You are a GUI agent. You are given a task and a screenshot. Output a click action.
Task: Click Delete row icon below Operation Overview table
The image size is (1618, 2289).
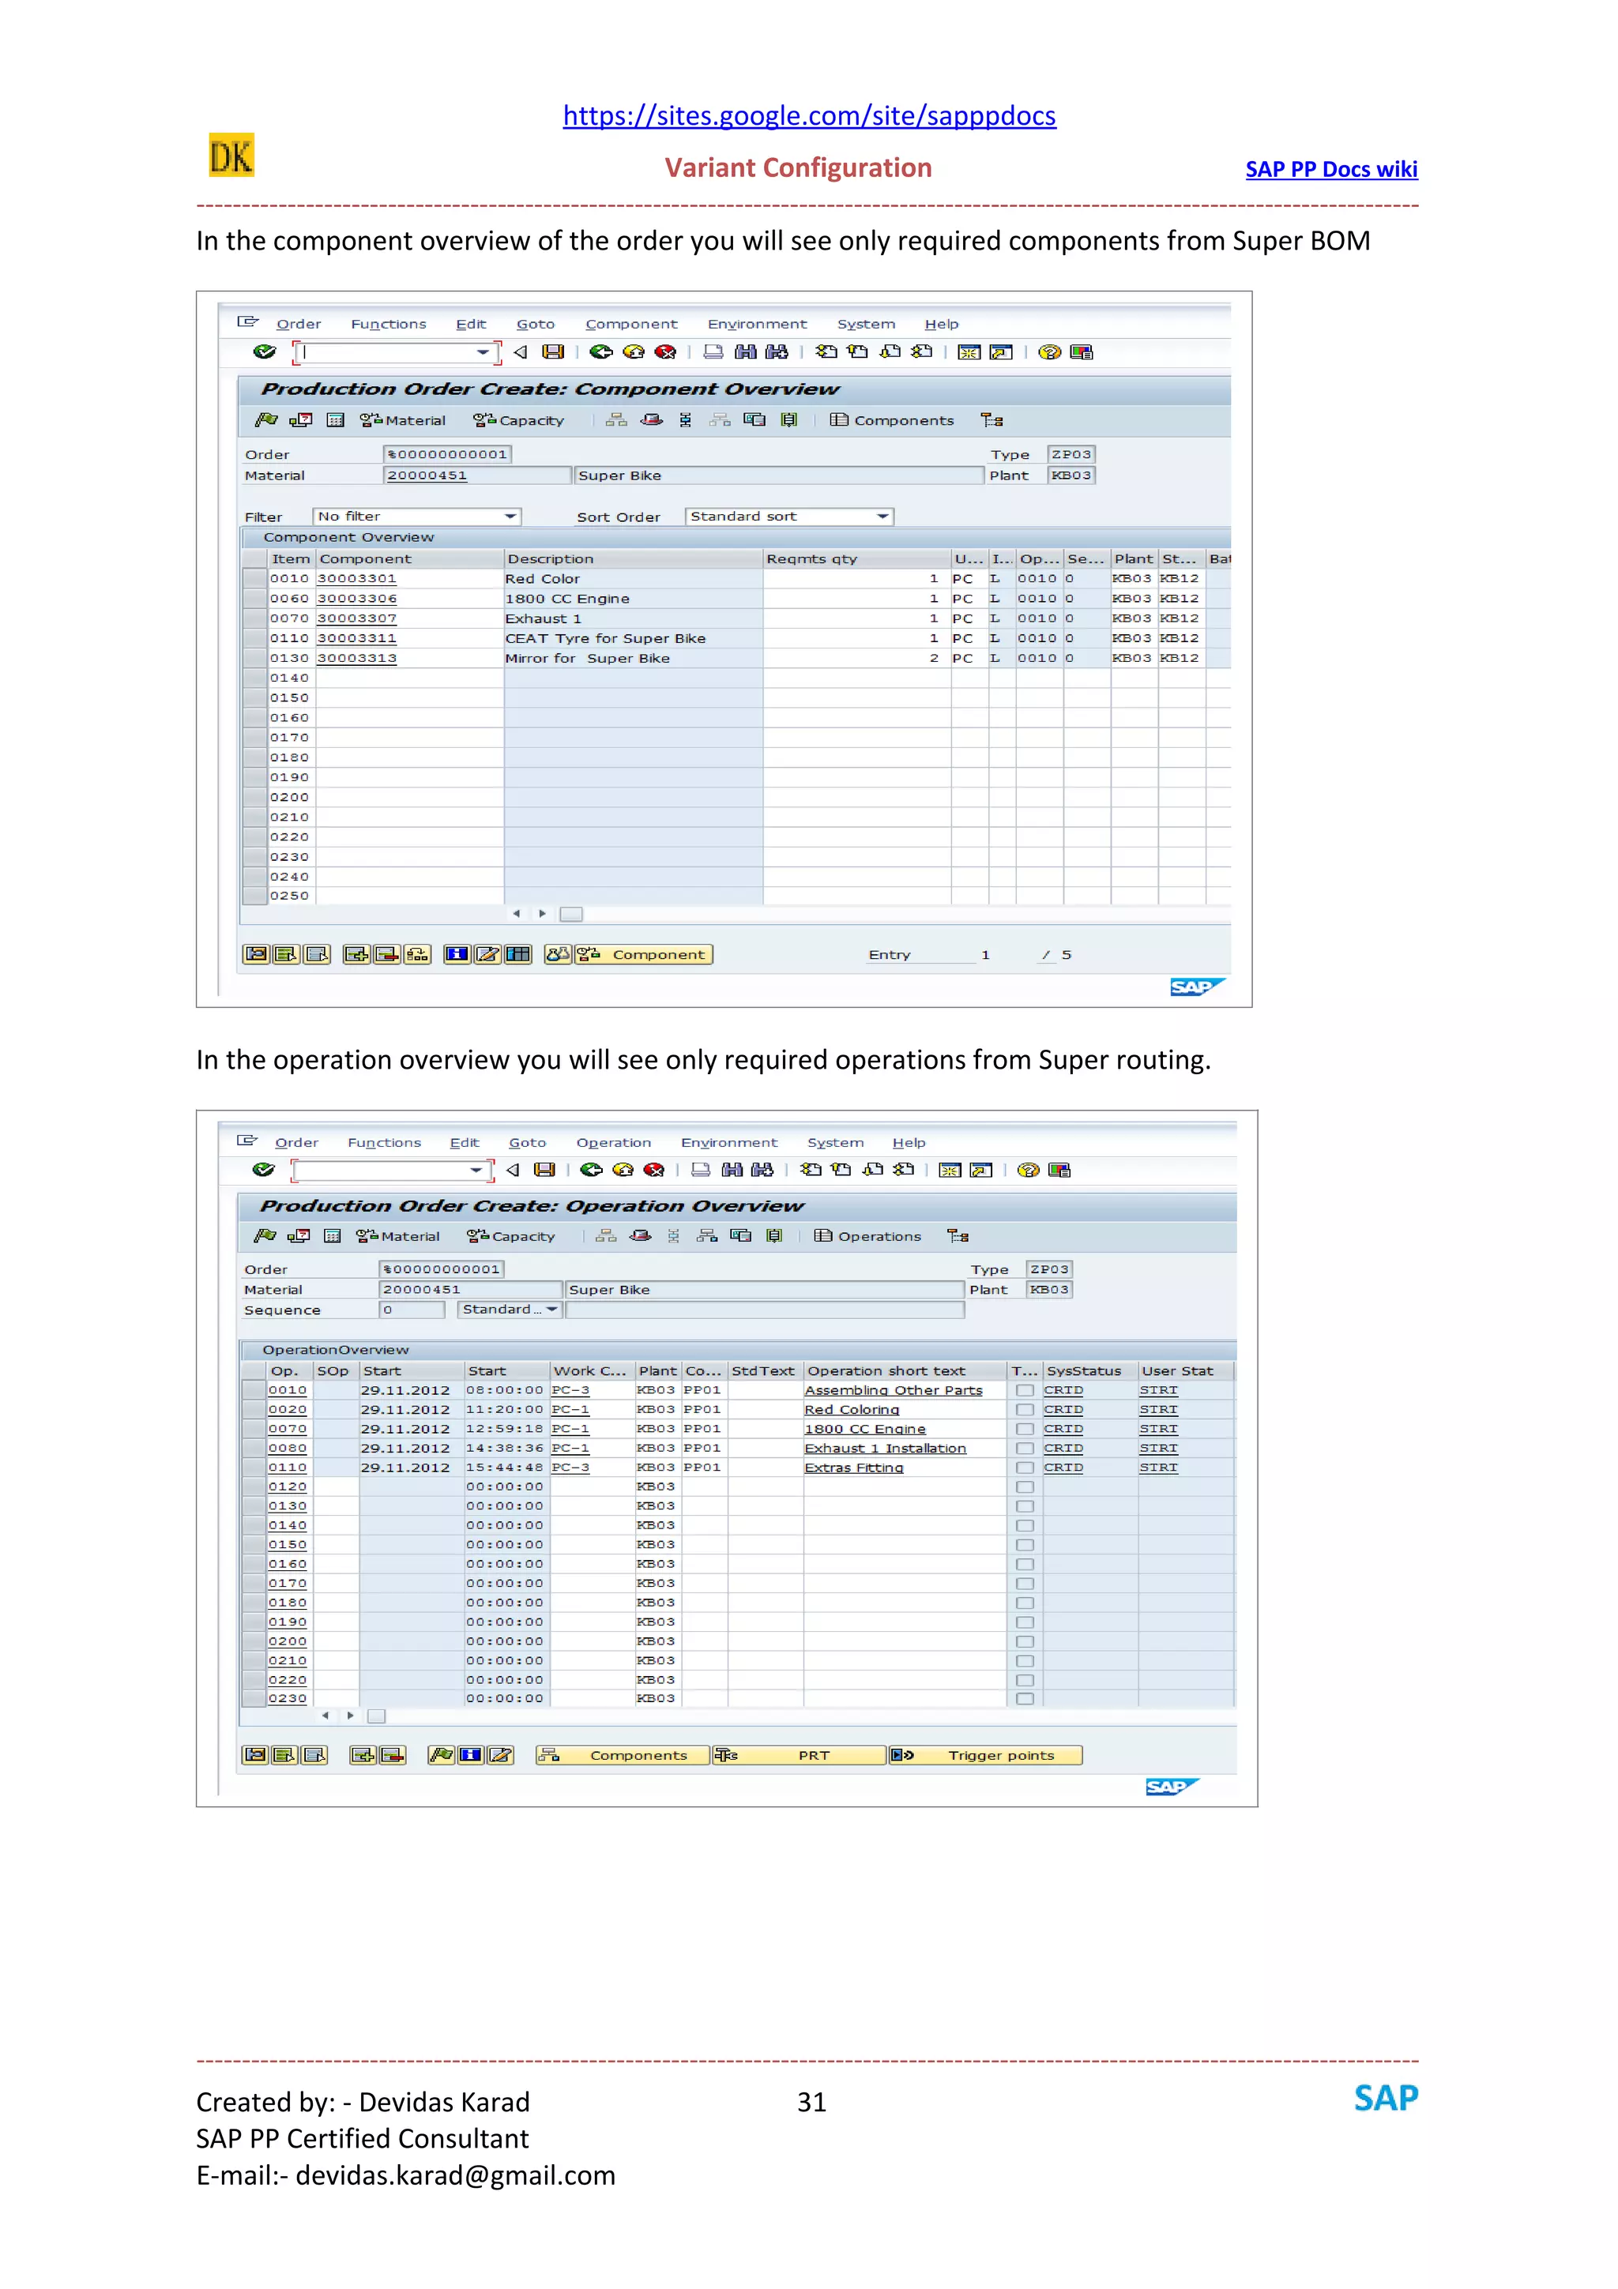tap(393, 1754)
